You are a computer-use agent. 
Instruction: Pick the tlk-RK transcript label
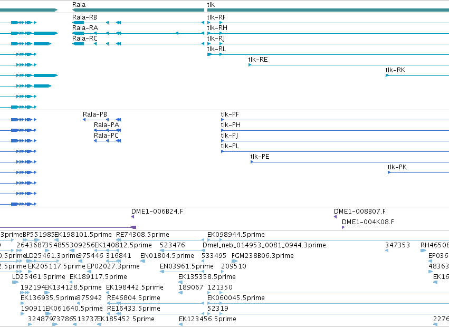(395, 70)
